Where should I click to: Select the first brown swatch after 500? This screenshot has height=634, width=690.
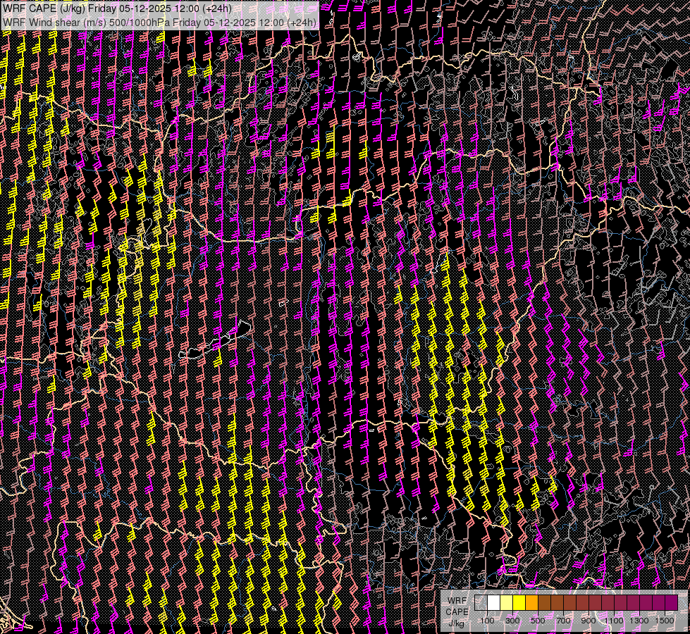pos(544,603)
